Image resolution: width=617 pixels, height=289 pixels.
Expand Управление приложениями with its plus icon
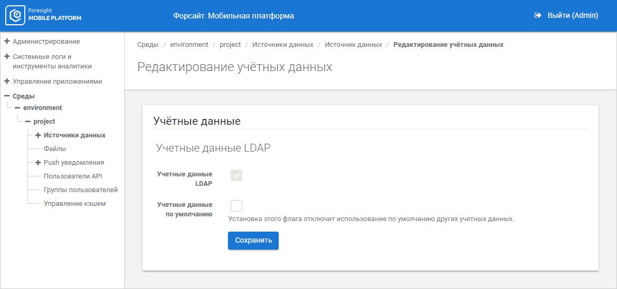[x=7, y=82]
